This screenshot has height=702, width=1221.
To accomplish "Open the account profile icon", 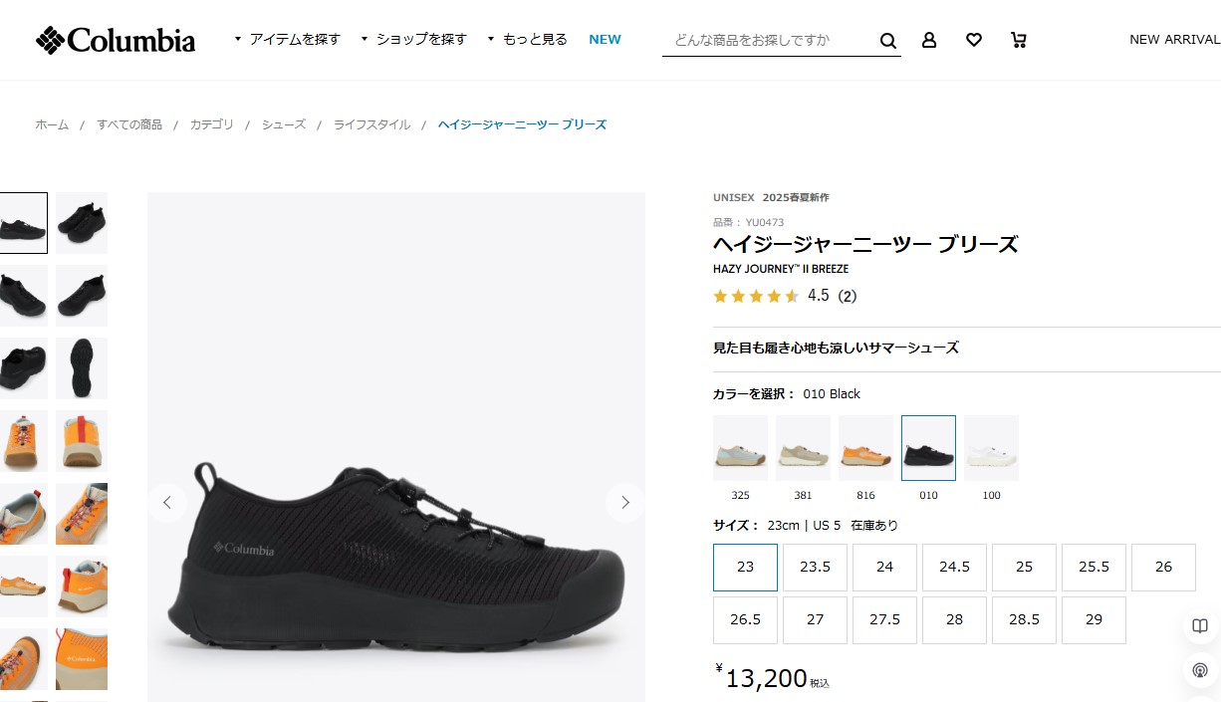I will (929, 40).
